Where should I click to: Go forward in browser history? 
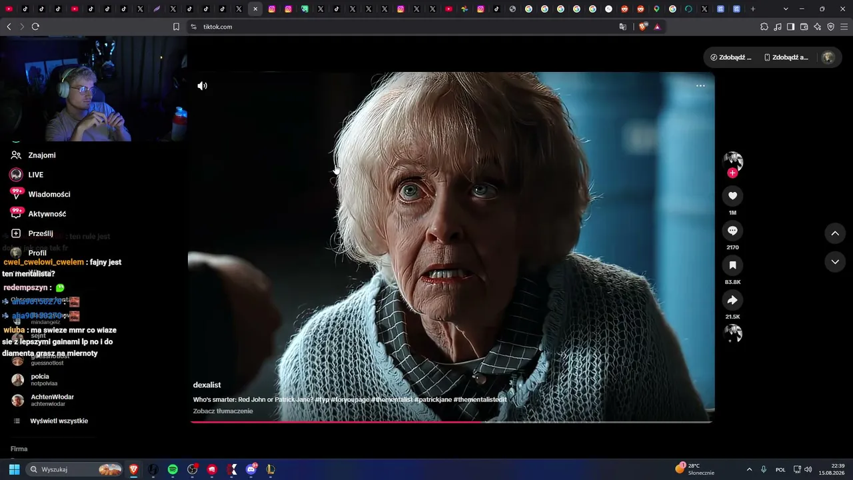click(x=22, y=27)
